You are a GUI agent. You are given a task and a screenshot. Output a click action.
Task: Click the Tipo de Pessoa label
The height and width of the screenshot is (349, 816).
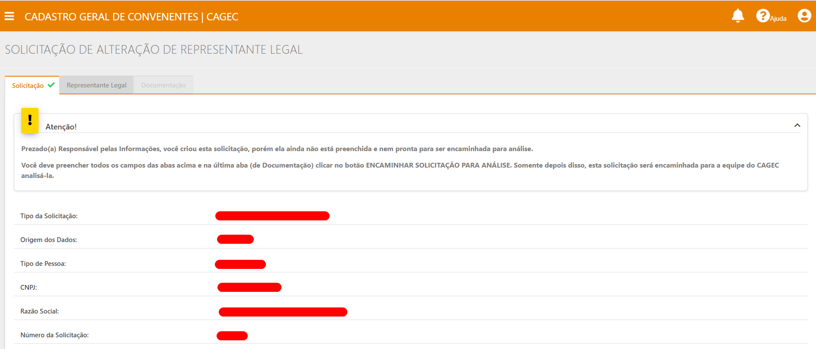coord(43,264)
